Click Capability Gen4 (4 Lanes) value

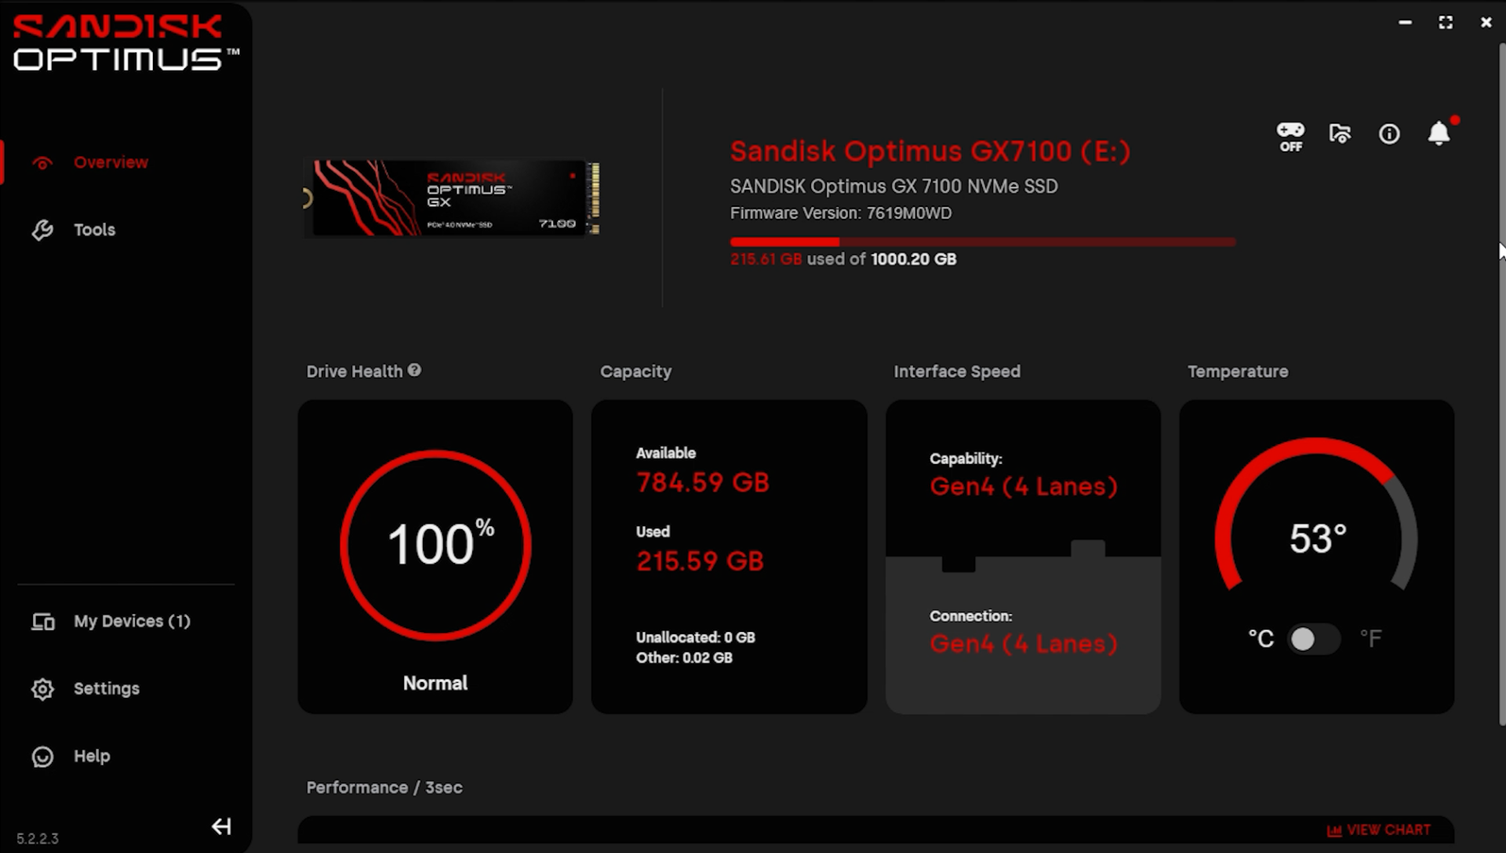(1024, 486)
